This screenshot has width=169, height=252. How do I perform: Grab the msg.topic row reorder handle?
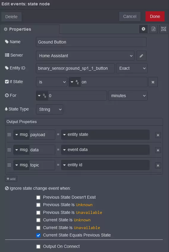pyautogui.click(x=9, y=165)
